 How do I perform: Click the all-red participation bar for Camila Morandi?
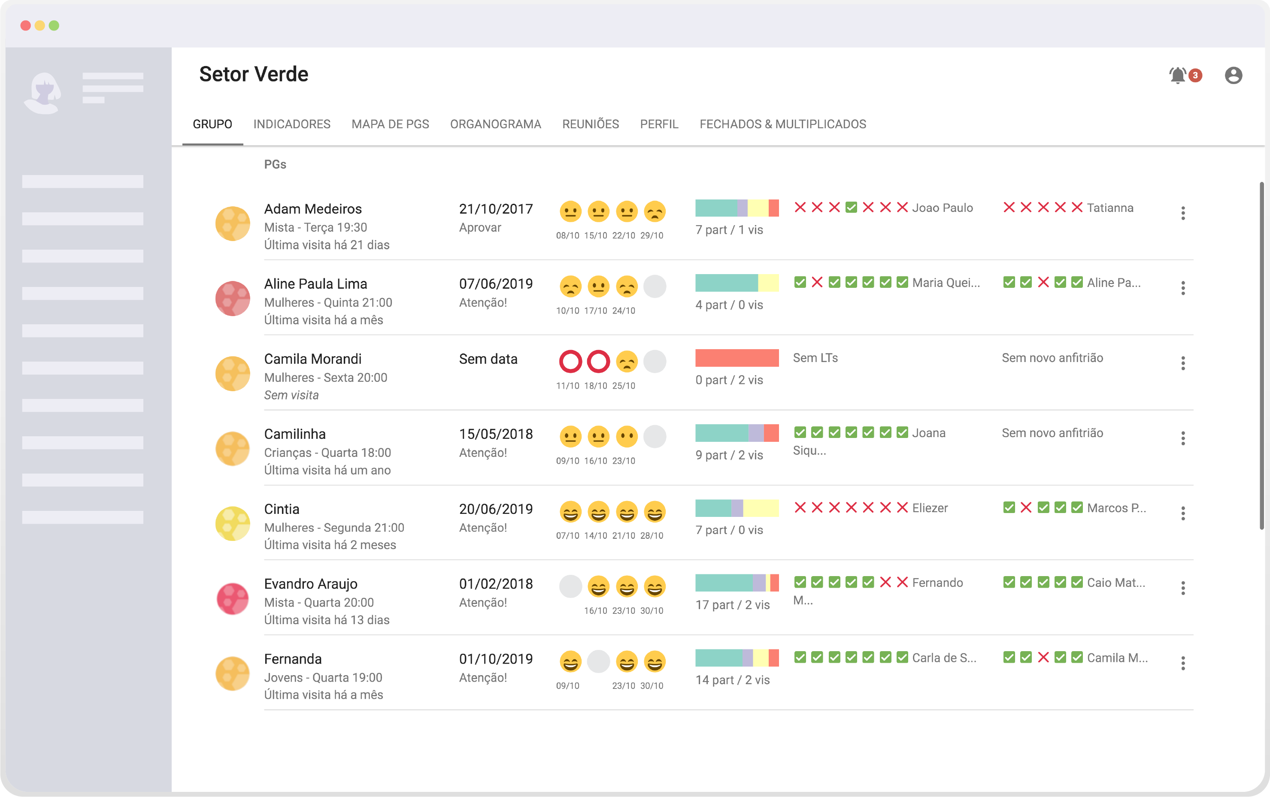click(x=737, y=358)
